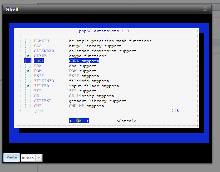Click 'FTP support' description
The image size is (220, 172).
82,91
